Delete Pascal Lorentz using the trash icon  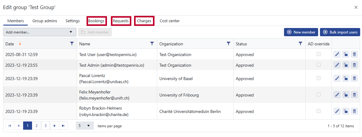tap(354, 78)
